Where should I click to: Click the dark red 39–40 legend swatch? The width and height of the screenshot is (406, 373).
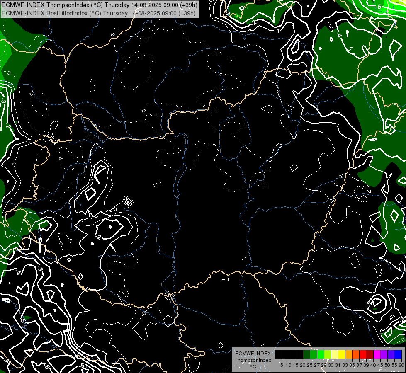tap(370, 354)
